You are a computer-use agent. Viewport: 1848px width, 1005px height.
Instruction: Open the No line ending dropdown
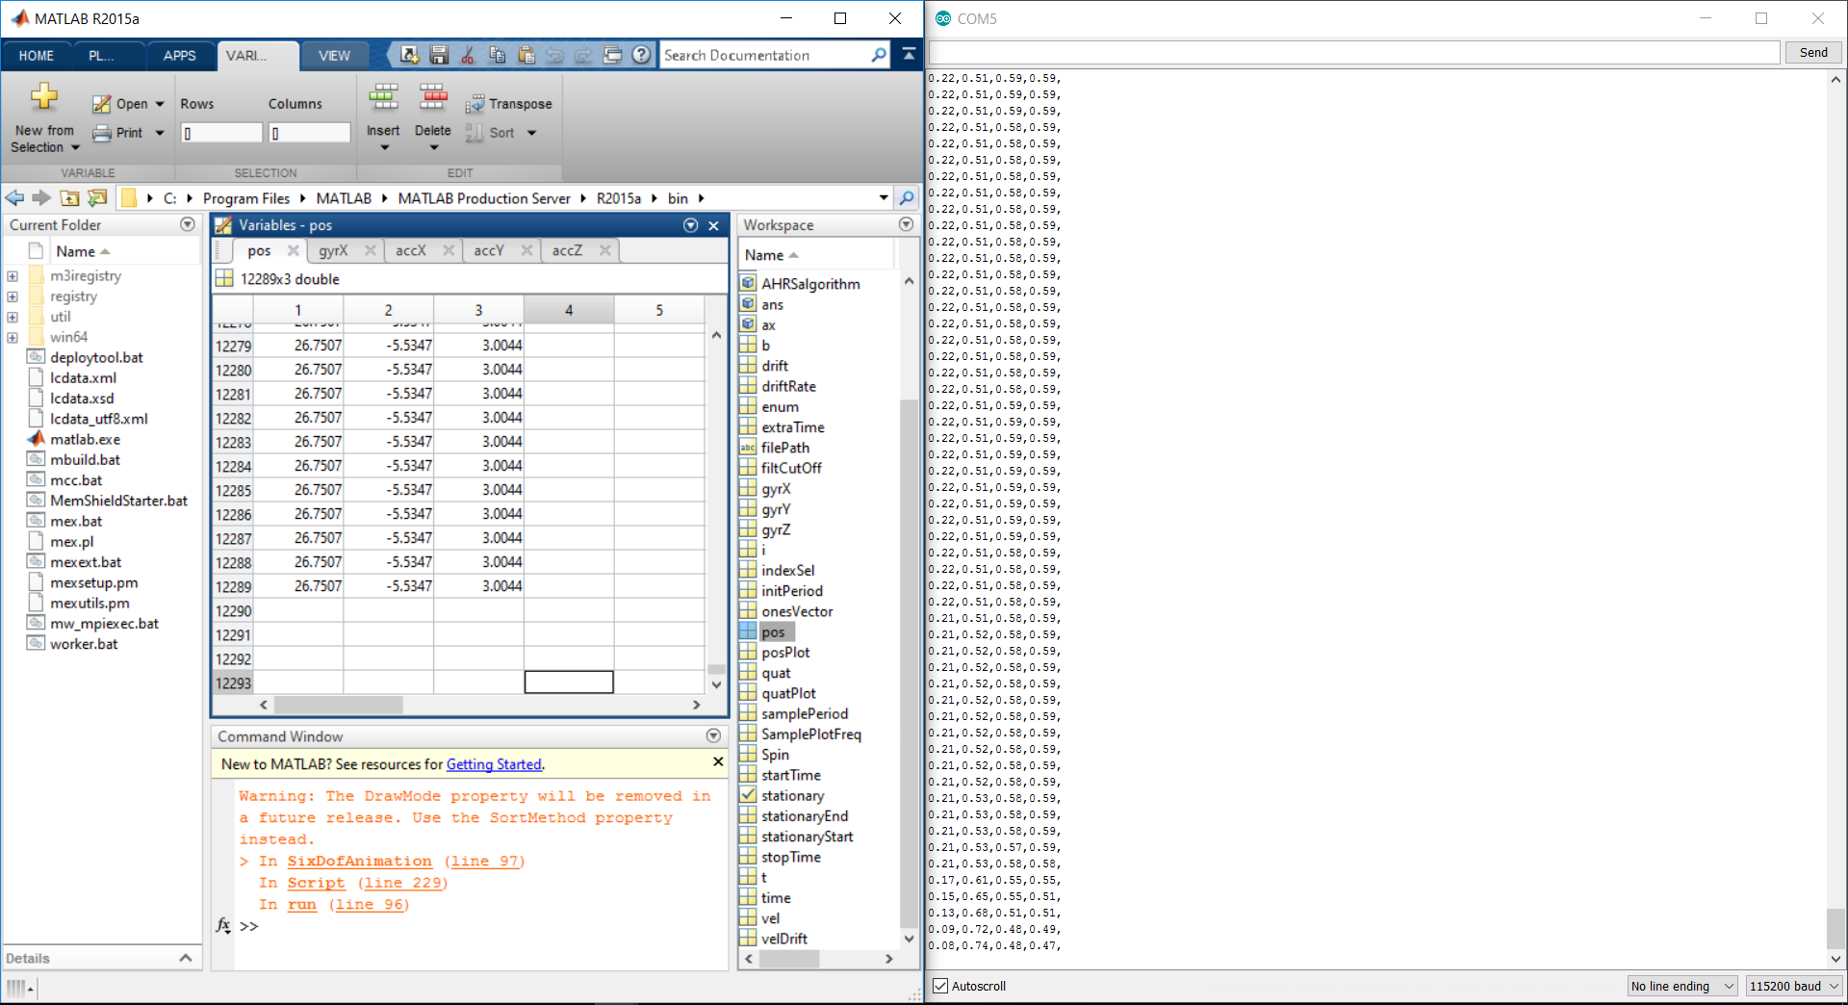click(1682, 986)
